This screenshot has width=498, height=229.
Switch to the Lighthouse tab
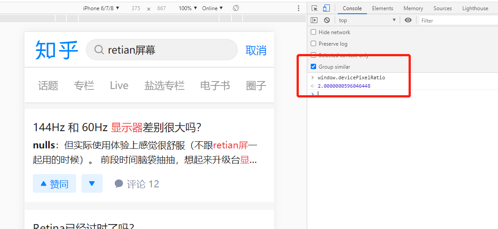point(475,8)
